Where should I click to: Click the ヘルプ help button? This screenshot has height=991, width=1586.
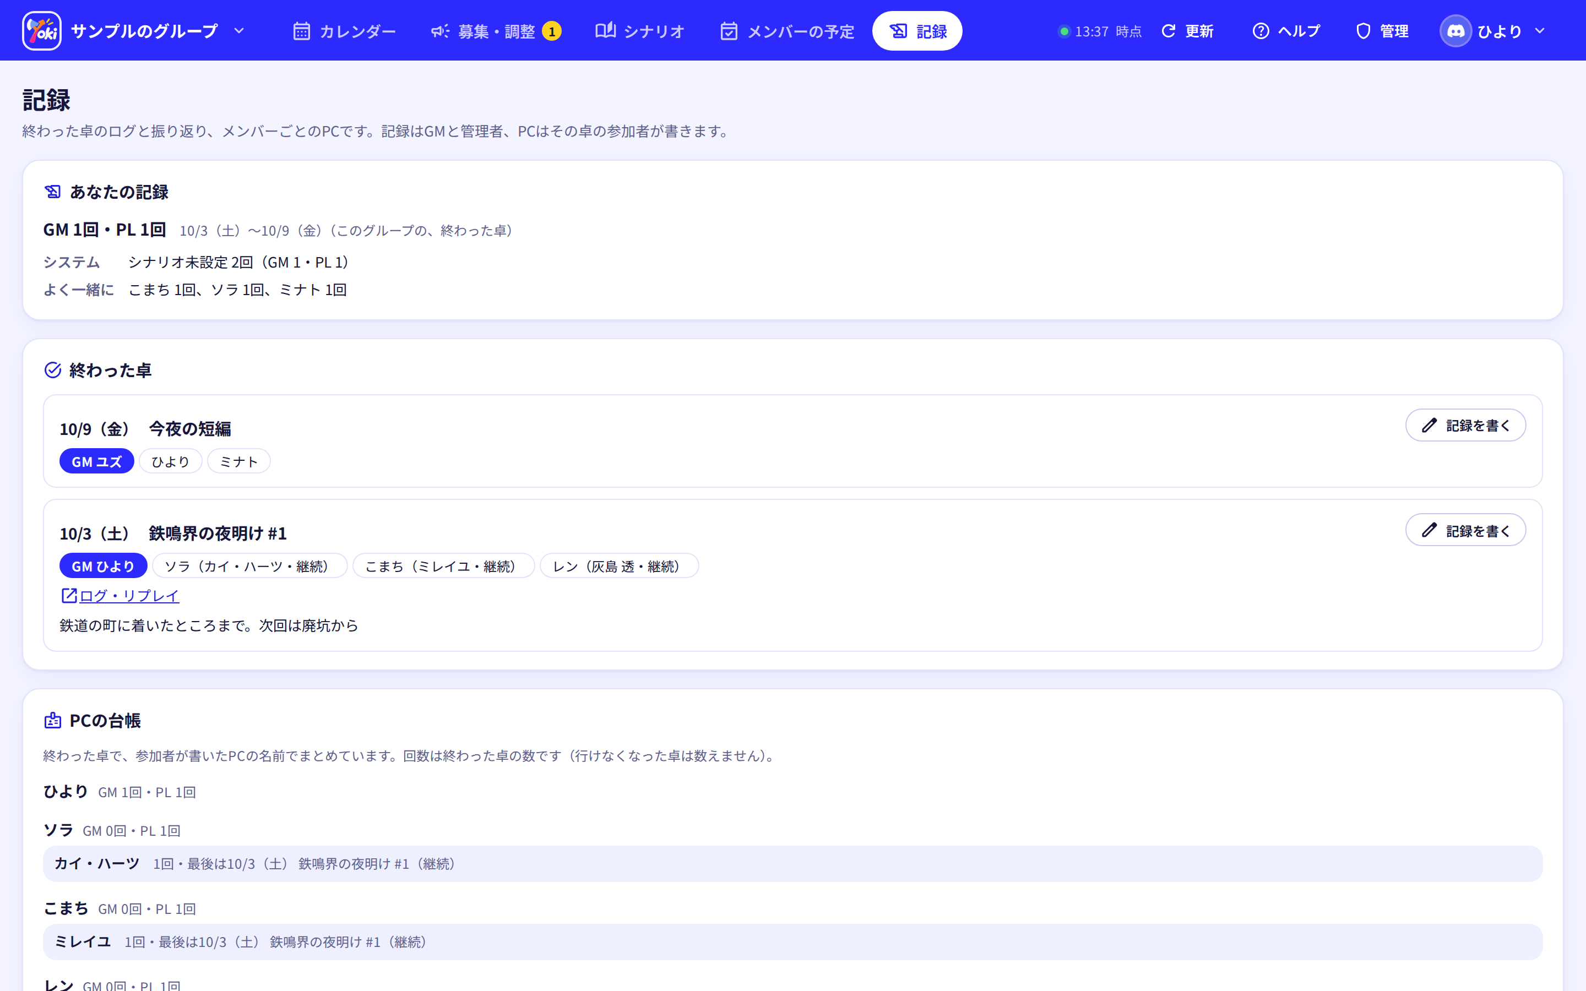point(1286,31)
